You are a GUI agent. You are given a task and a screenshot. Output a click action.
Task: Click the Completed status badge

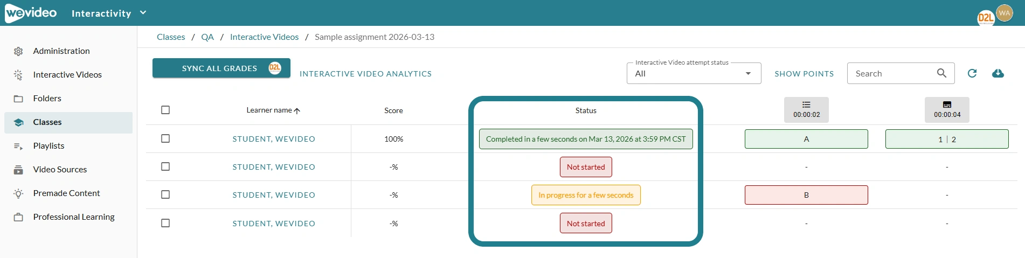(x=586, y=139)
